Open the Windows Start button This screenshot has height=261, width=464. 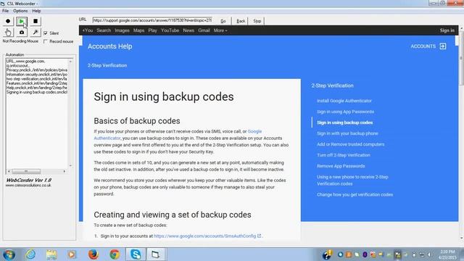[9, 254]
